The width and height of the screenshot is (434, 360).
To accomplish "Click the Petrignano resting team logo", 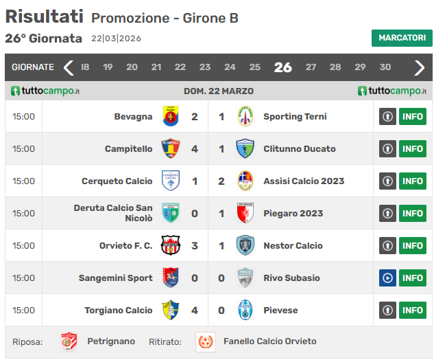I will 69,341.
